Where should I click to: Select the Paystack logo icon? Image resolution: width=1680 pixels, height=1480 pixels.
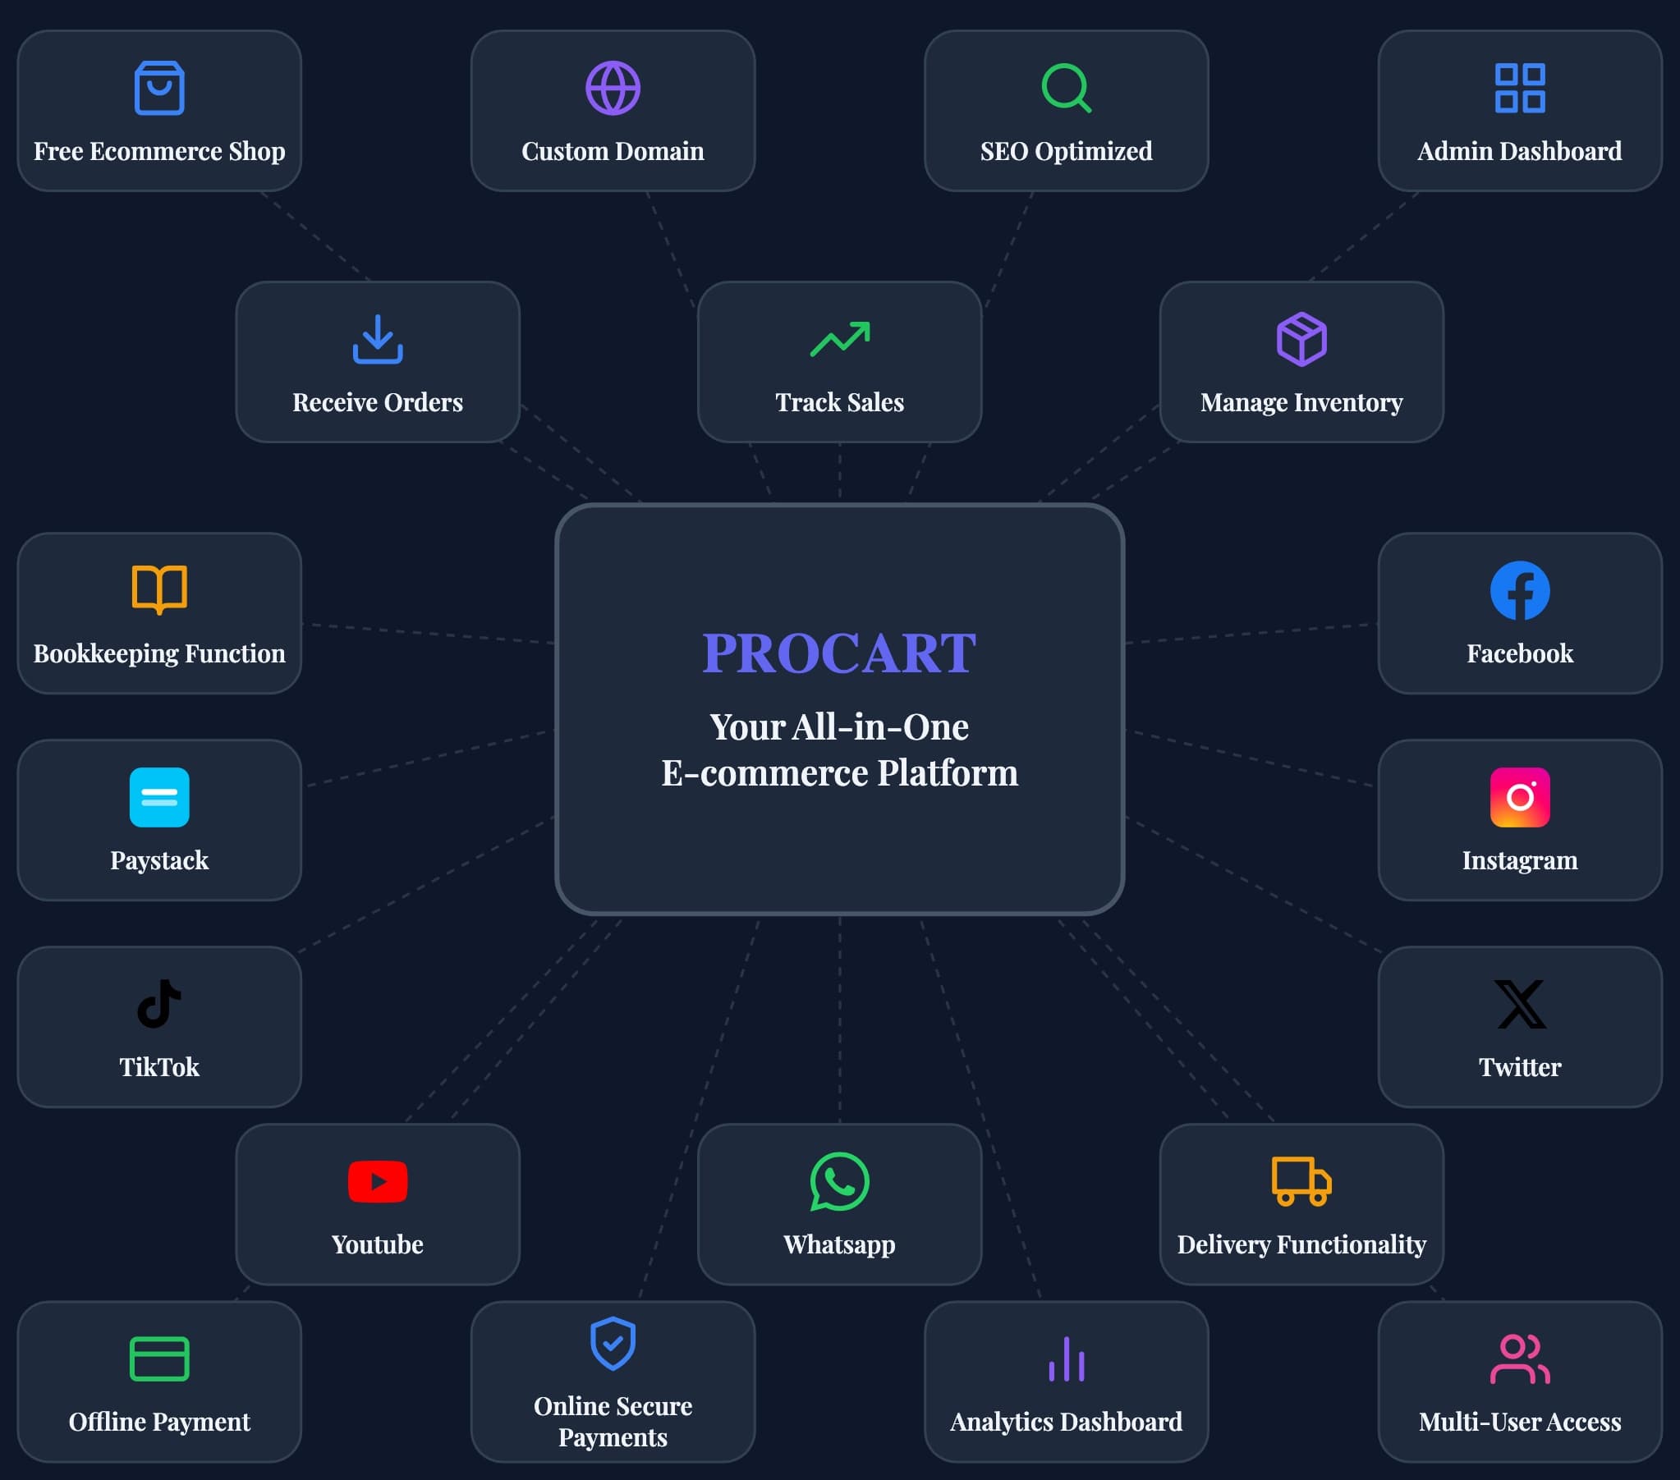tap(159, 797)
